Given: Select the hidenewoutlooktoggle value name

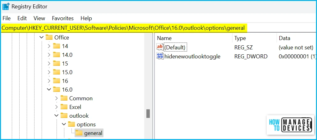Looking at the screenshot, I should [x=192, y=56].
